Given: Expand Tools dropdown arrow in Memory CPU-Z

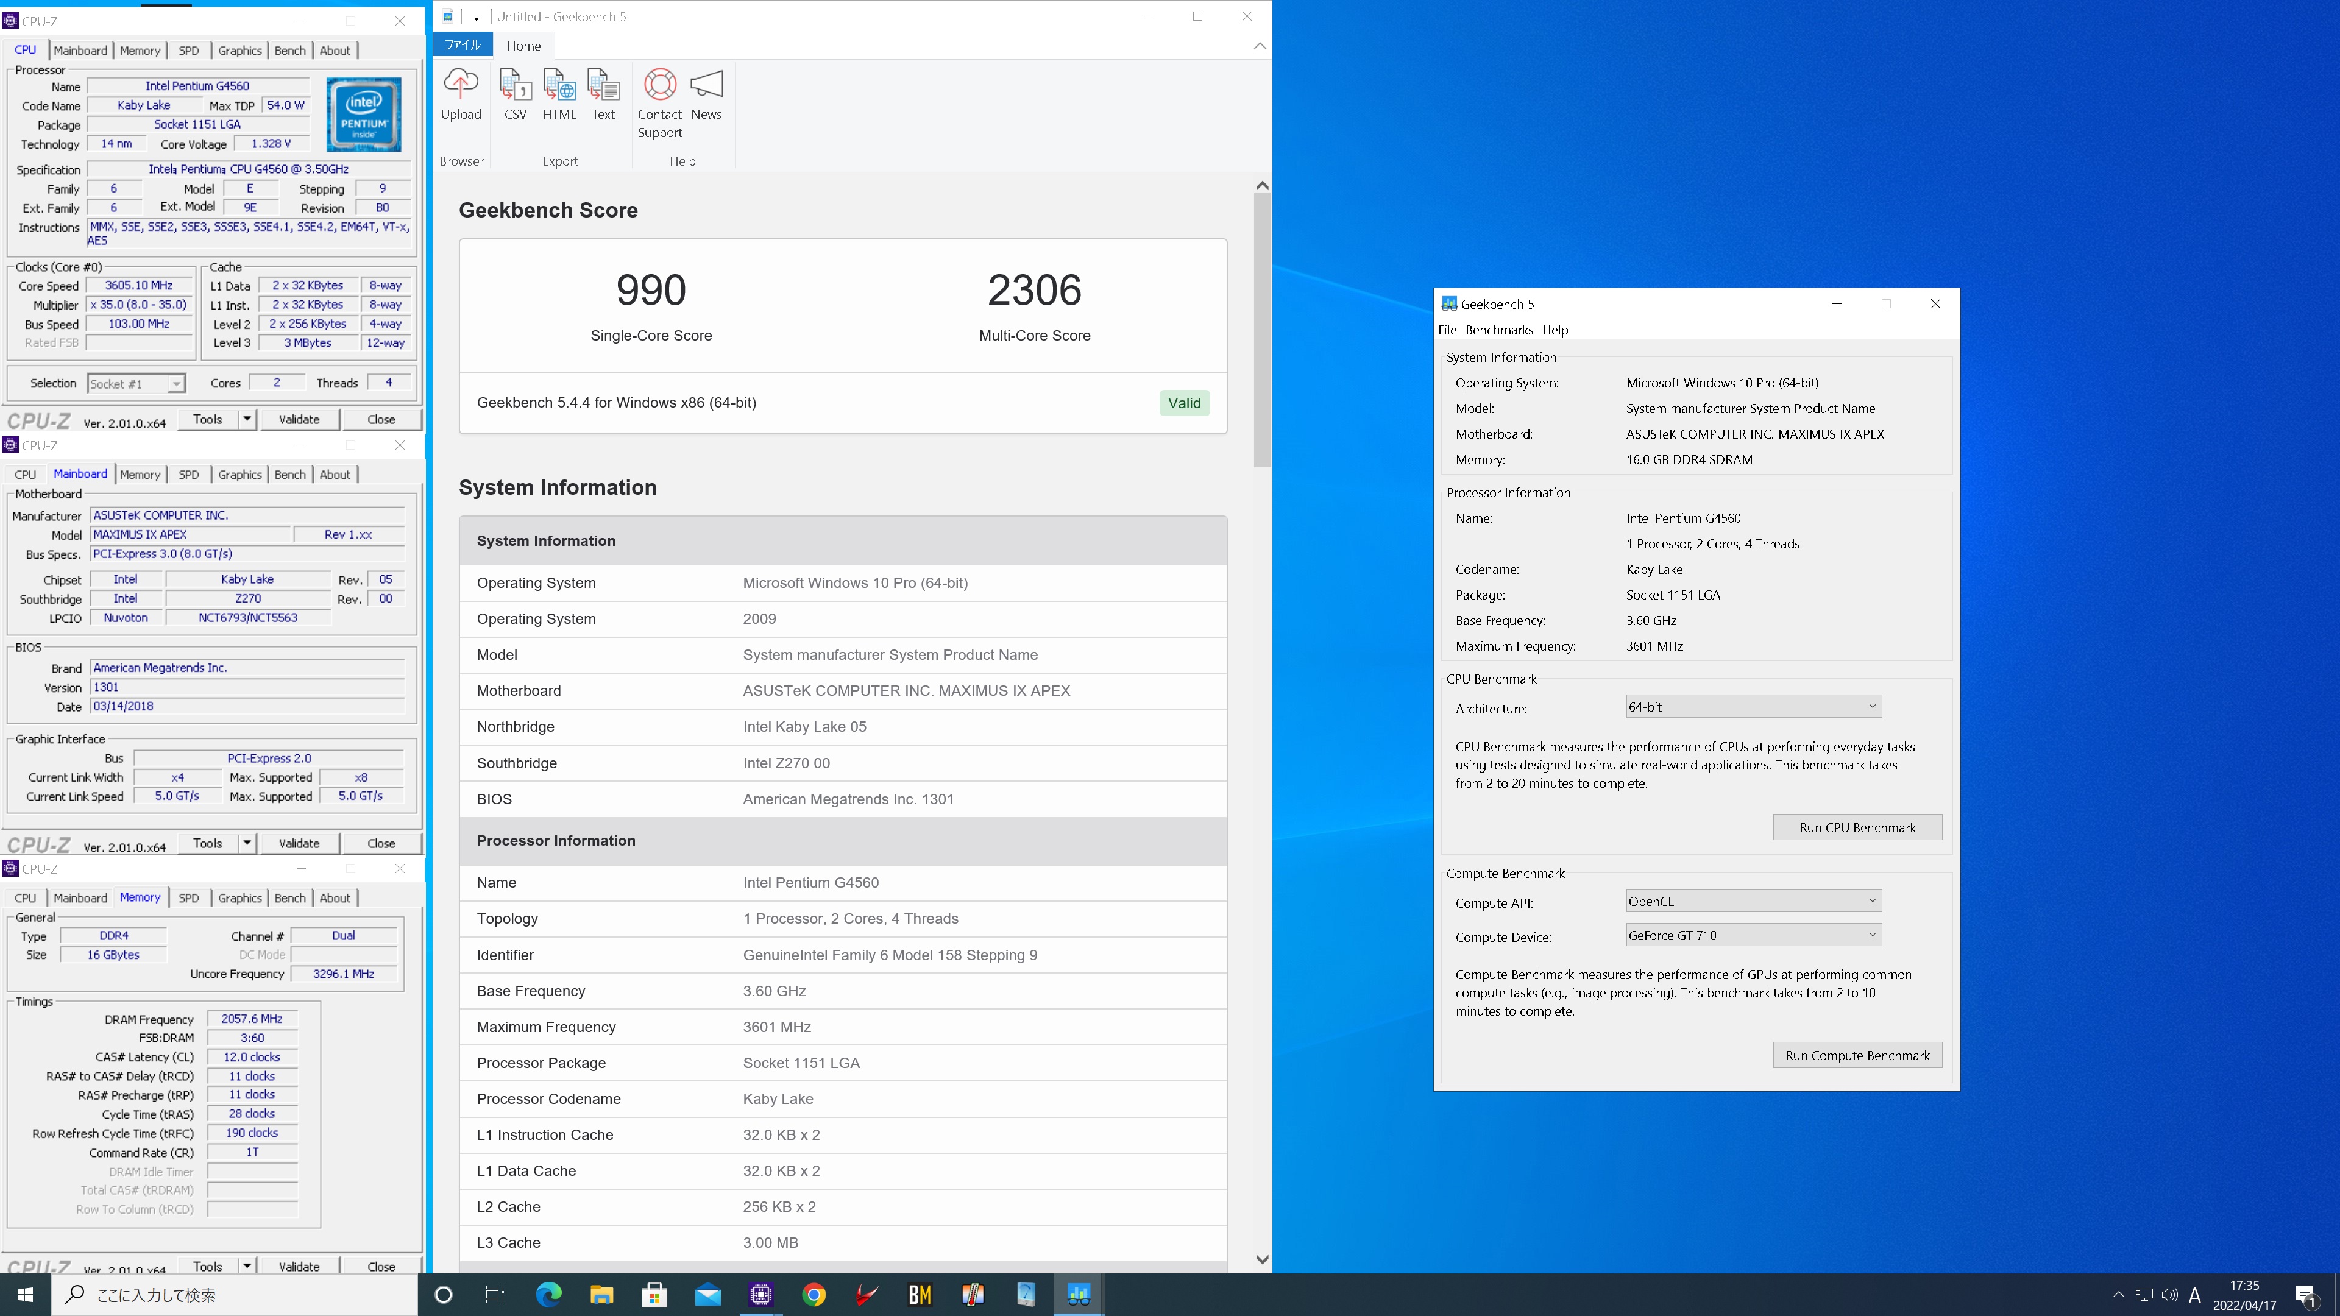Looking at the screenshot, I should (x=246, y=1266).
